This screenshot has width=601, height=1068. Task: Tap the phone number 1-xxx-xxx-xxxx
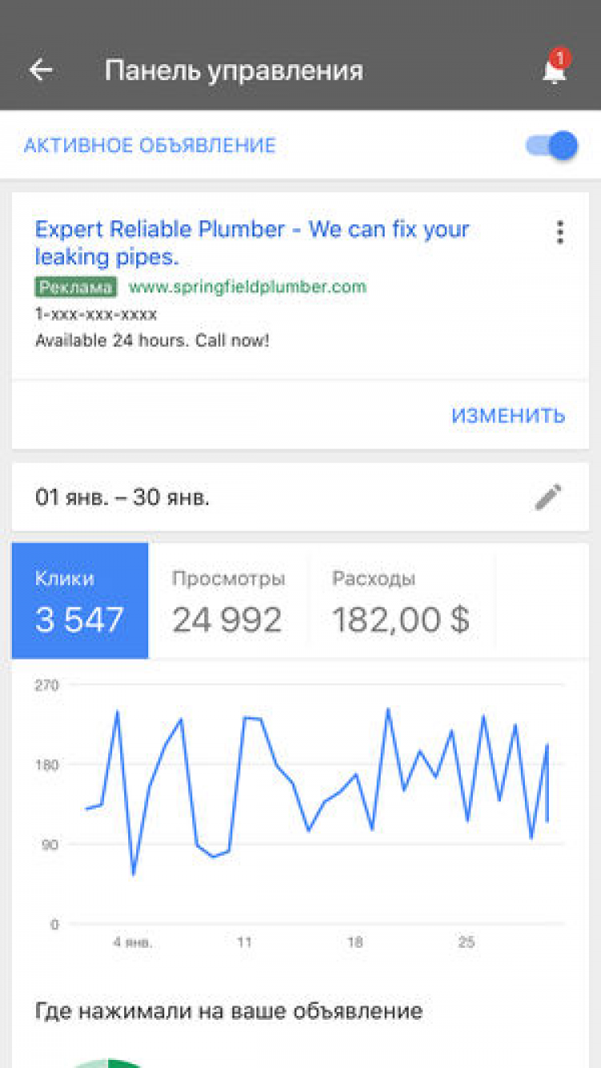(x=96, y=314)
